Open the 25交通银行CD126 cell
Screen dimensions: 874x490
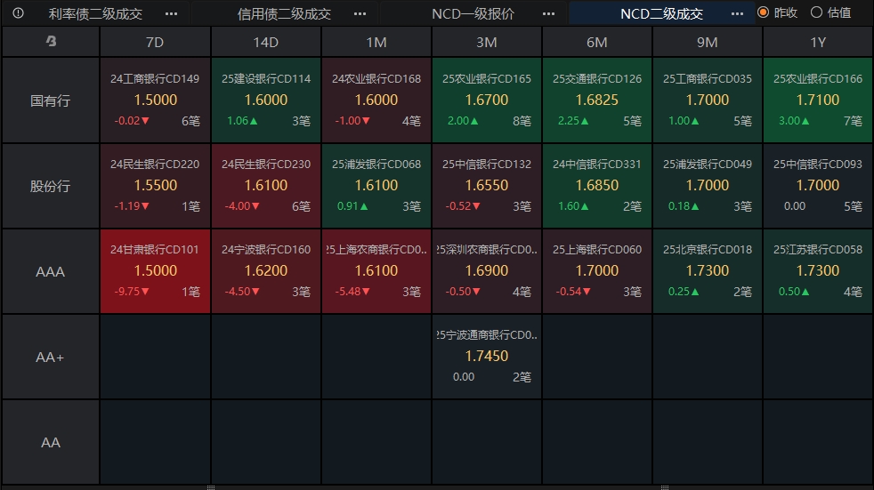597,100
